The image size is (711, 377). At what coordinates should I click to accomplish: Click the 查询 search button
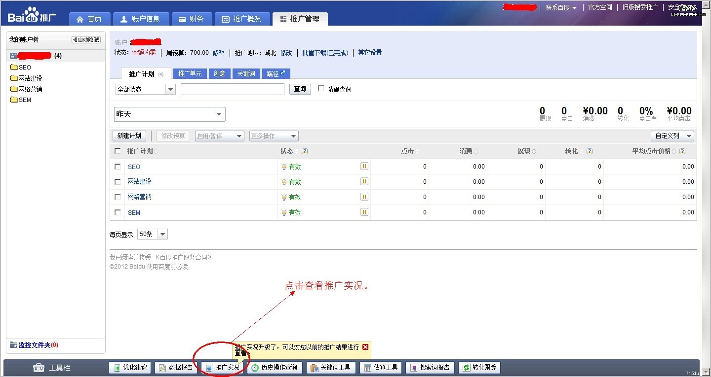point(300,89)
